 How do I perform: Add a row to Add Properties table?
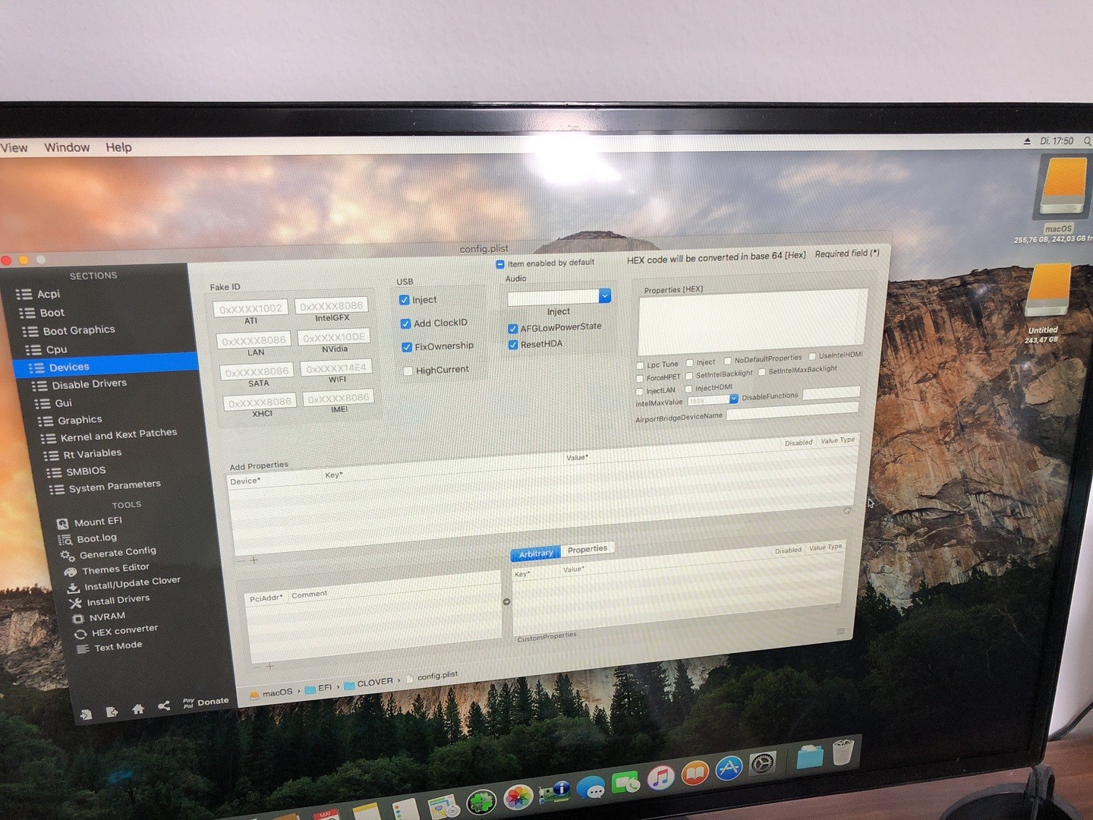[254, 560]
